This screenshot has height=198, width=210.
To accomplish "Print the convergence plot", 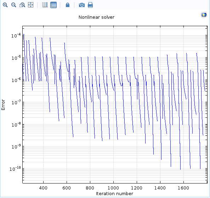I will (90, 5).
